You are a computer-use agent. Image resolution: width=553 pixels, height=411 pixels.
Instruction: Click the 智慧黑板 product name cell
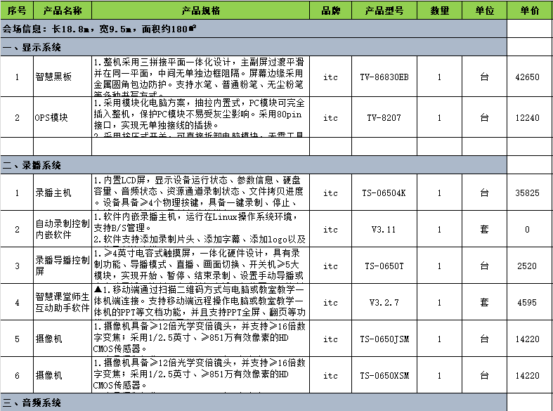coord(63,77)
